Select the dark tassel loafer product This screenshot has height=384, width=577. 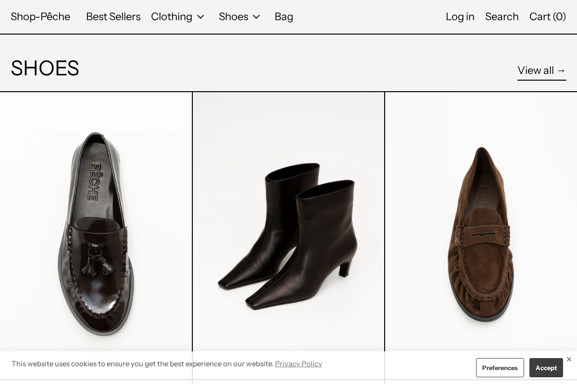click(x=96, y=226)
